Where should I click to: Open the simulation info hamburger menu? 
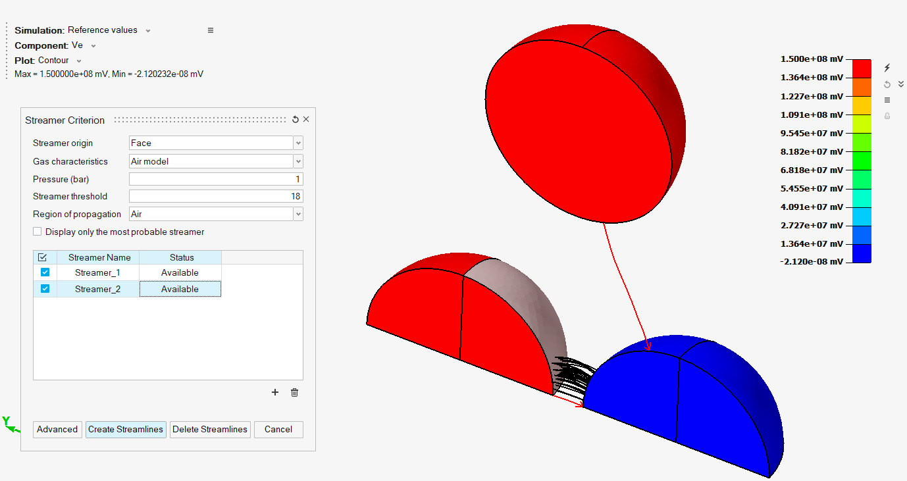coord(211,30)
